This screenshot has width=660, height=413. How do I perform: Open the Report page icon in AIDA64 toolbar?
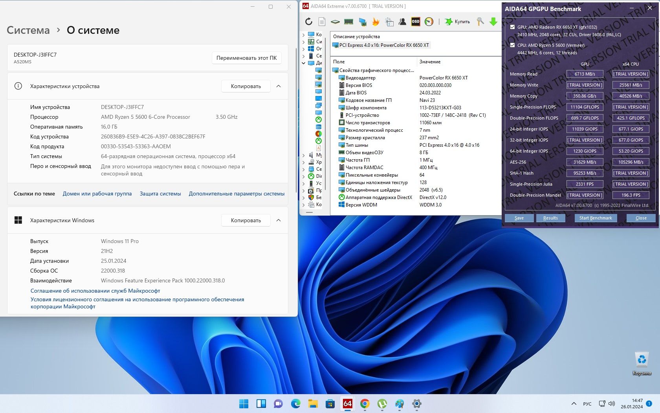coord(322,22)
